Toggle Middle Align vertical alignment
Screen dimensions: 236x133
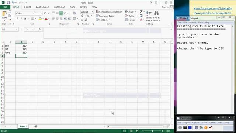pos(57,13)
